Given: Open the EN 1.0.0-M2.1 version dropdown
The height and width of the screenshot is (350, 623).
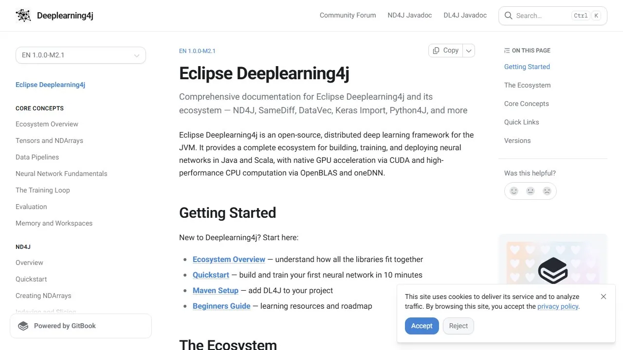Looking at the screenshot, I should [81, 55].
